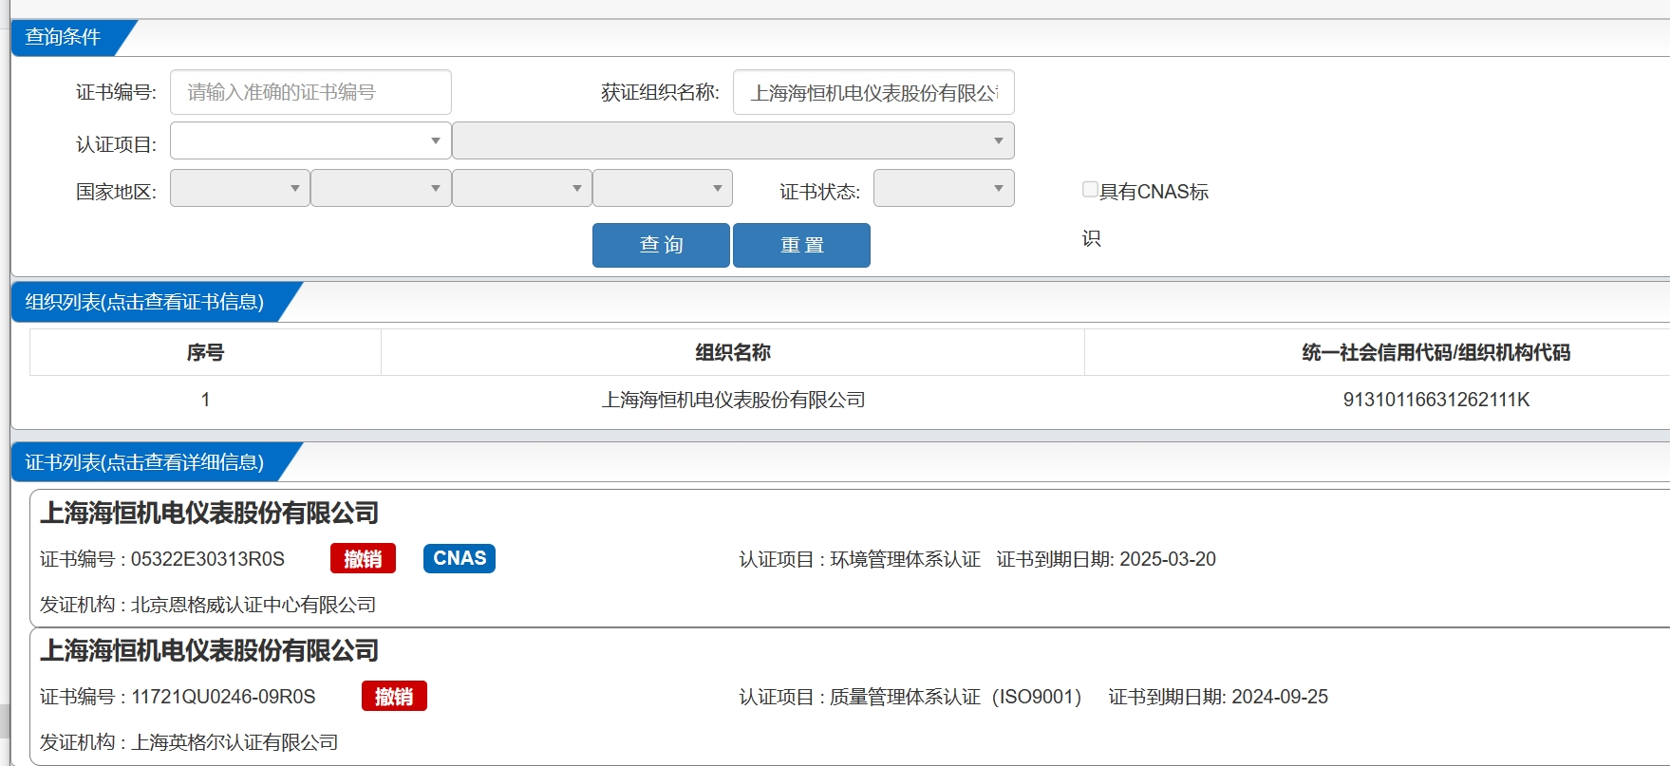
Task: Click the 获证组织名称 input field
Action: point(873,92)
